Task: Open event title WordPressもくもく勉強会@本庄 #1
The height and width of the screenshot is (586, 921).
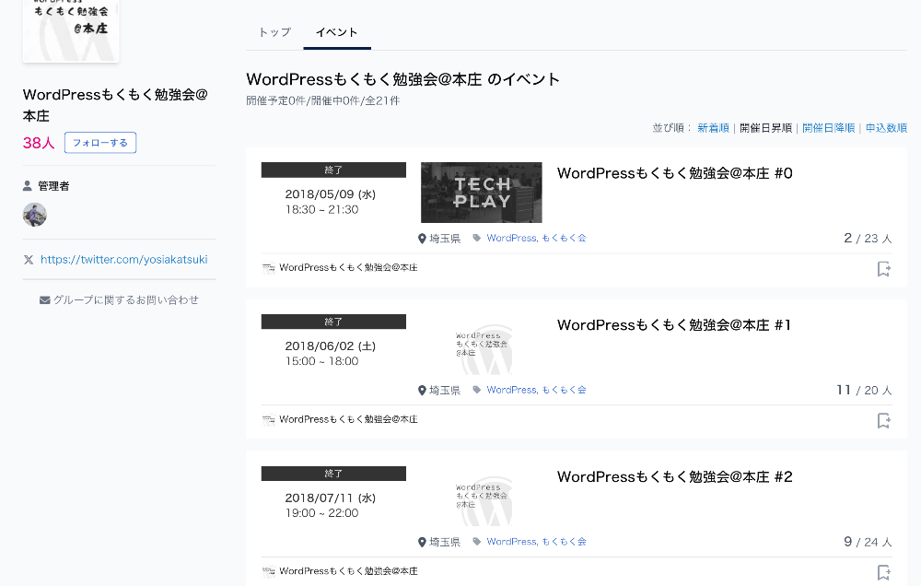Action: (x=674, y=325)
